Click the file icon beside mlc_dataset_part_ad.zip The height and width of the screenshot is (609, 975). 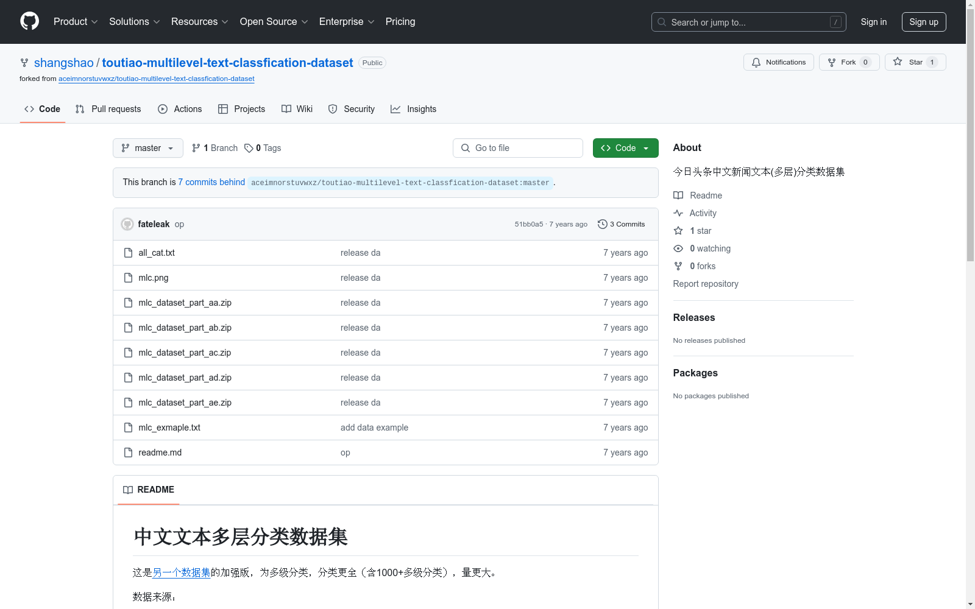[128, 378]
